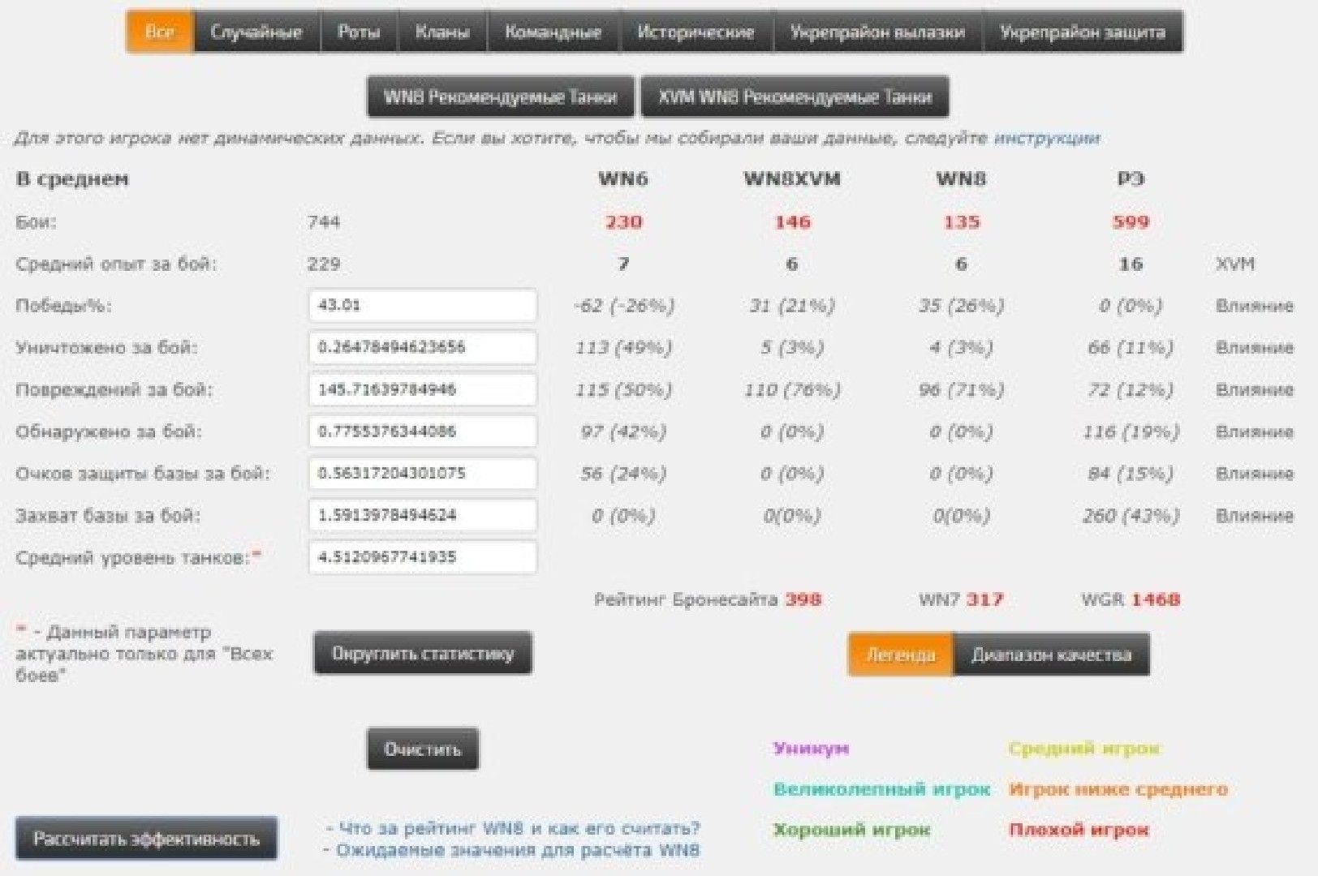The width and height of the screenshot is (1318, 876).
Task: Select the Легенда tab
Action: point(901,655)
